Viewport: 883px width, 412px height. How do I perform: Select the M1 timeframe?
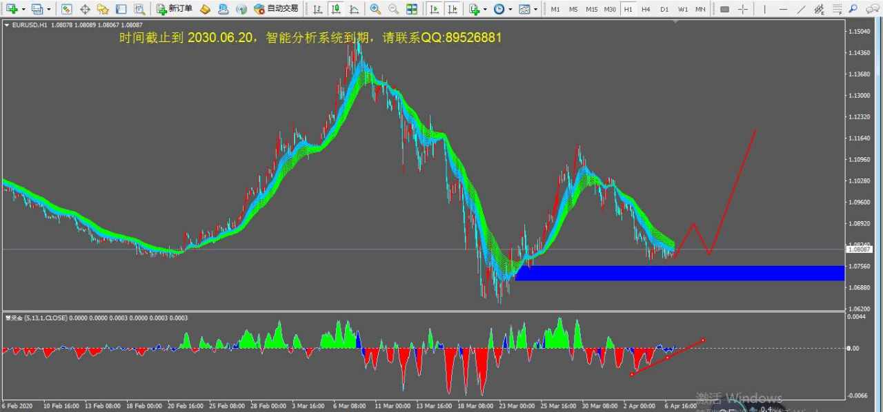click(x=555, y=9)
